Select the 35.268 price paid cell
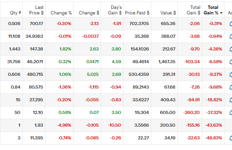Screen dimensions: 232x150 click(137, 36)
